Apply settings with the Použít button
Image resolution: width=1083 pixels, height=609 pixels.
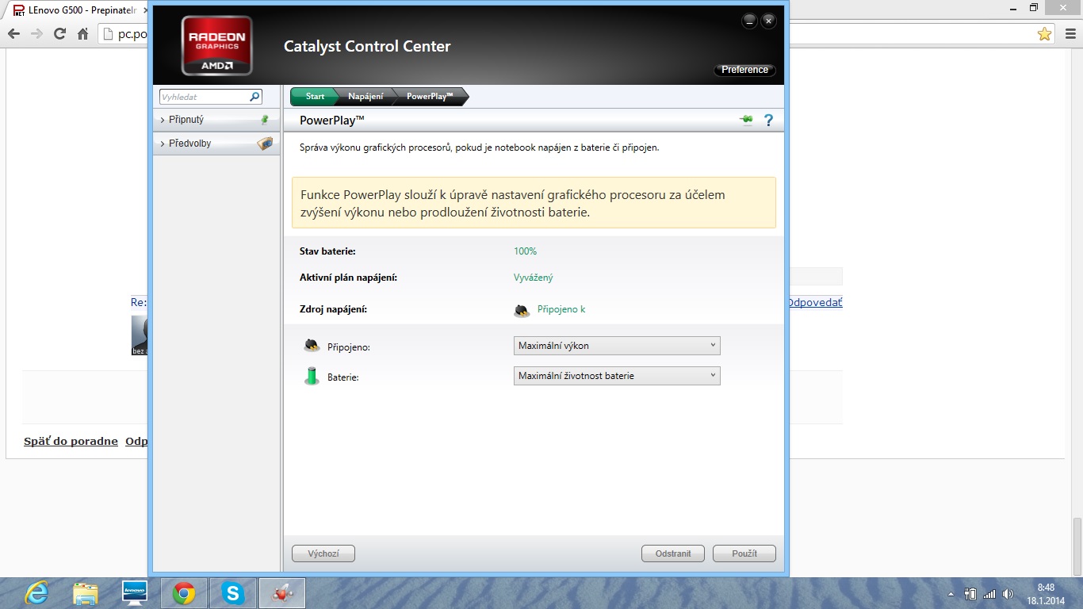pos(744,553)
